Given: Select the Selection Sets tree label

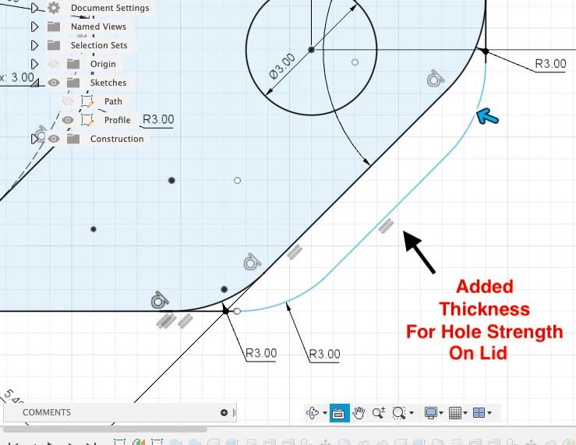Looking at the screenshot, I should [x=99, y=45].
